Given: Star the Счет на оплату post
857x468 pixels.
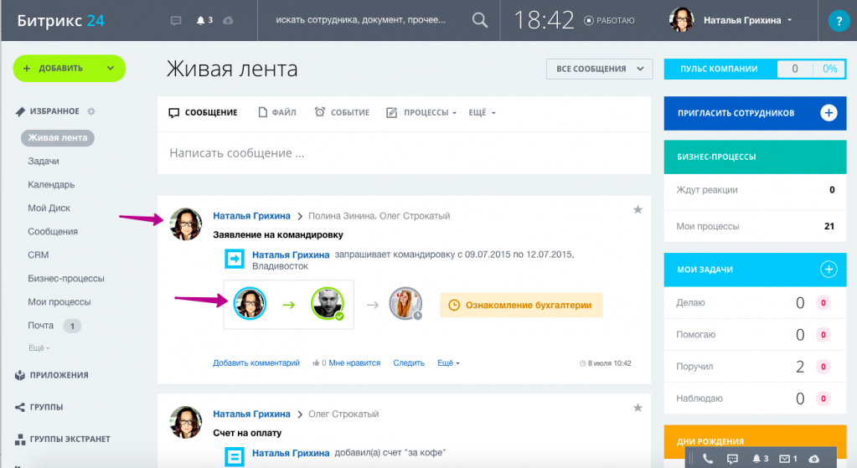Looking at the screenshot, I should click(638, 408).
